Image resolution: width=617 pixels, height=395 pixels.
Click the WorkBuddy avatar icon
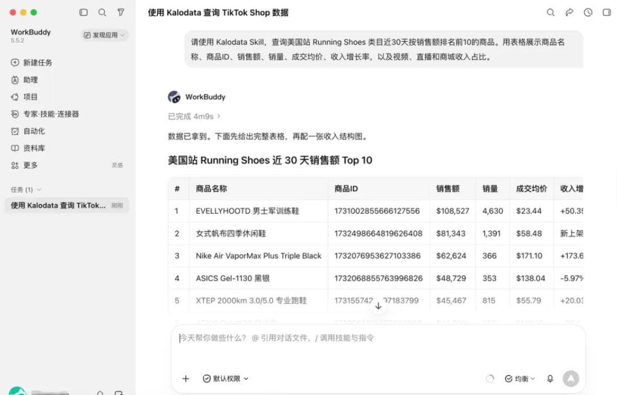click(x=174, y=97)
